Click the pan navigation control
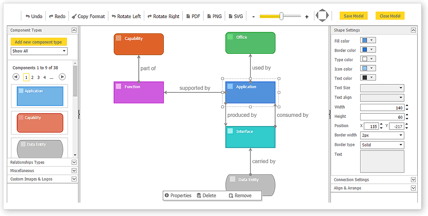The image size is (428, 216). pos(322,15)
